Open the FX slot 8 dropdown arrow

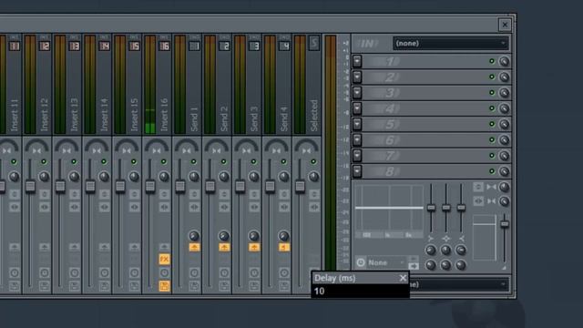pyautogui.click(x=357, y=171)
